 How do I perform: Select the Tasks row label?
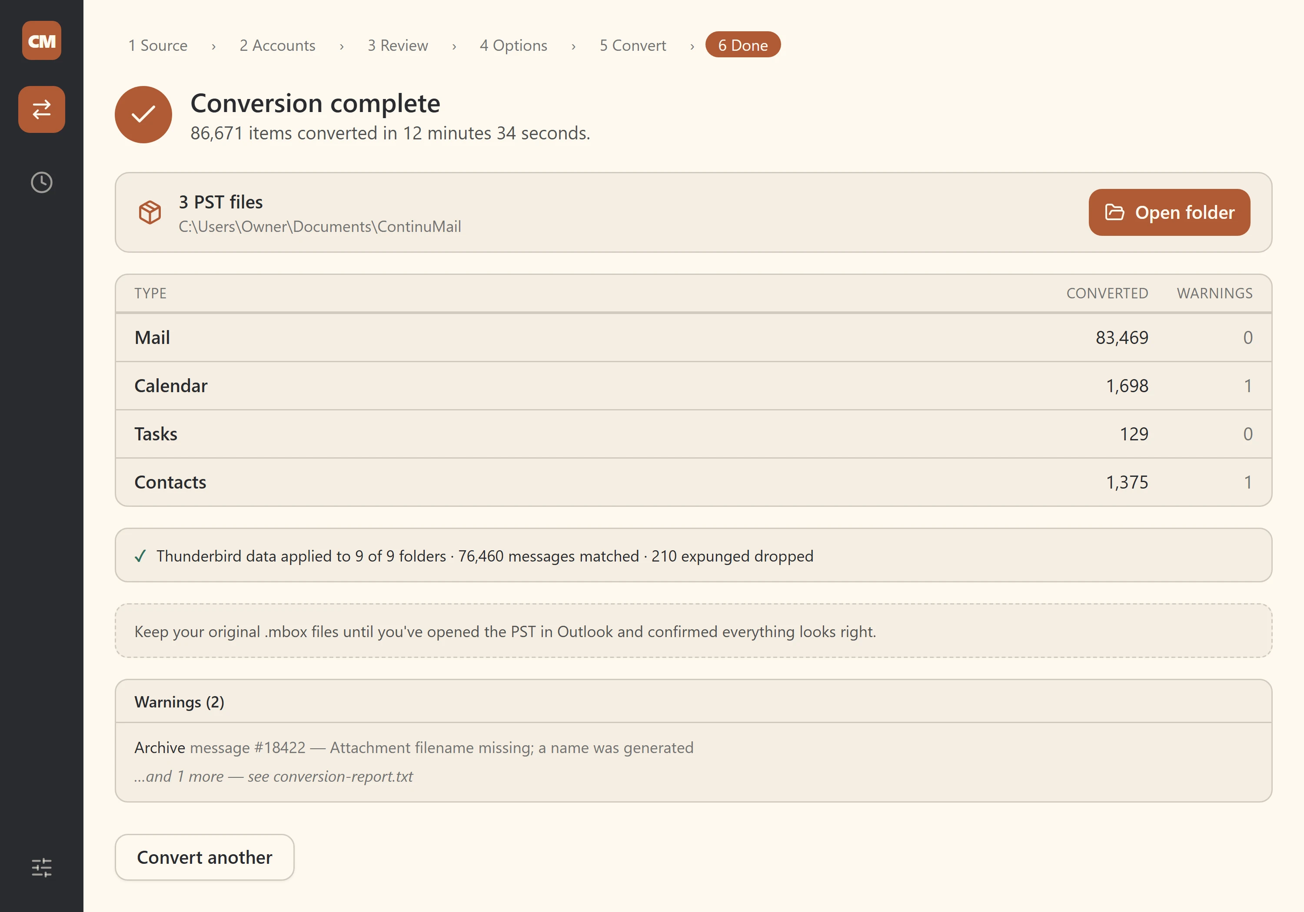coord(156,434)
